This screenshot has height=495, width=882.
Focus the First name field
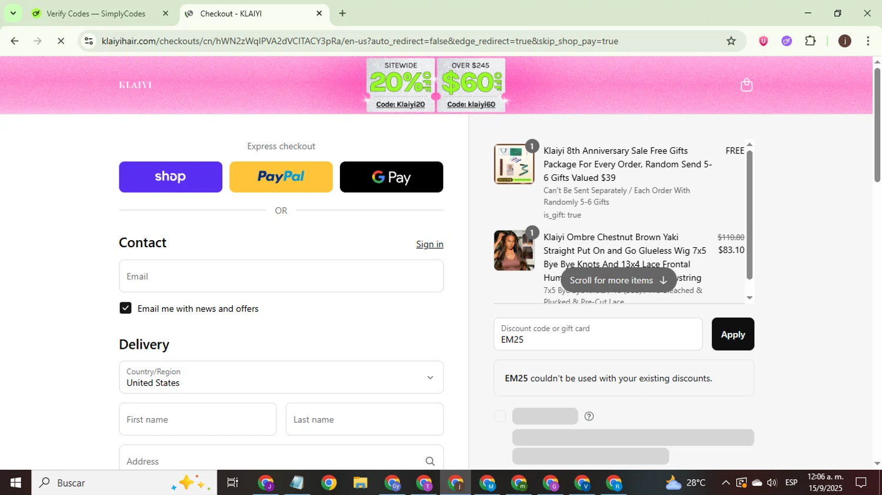198,419
